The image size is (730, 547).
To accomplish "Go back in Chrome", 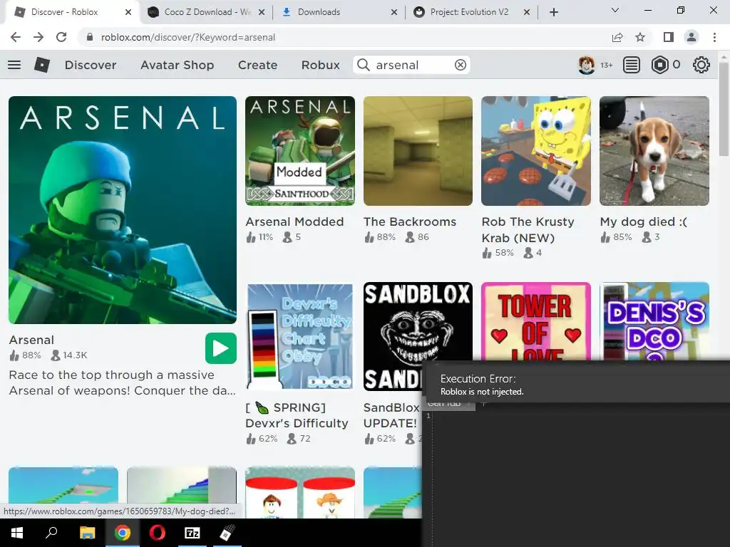I will click(16, 37).
